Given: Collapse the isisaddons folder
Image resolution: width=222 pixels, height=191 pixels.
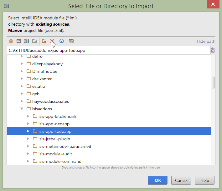Looking at the screenshot, I should pos(22,109).
